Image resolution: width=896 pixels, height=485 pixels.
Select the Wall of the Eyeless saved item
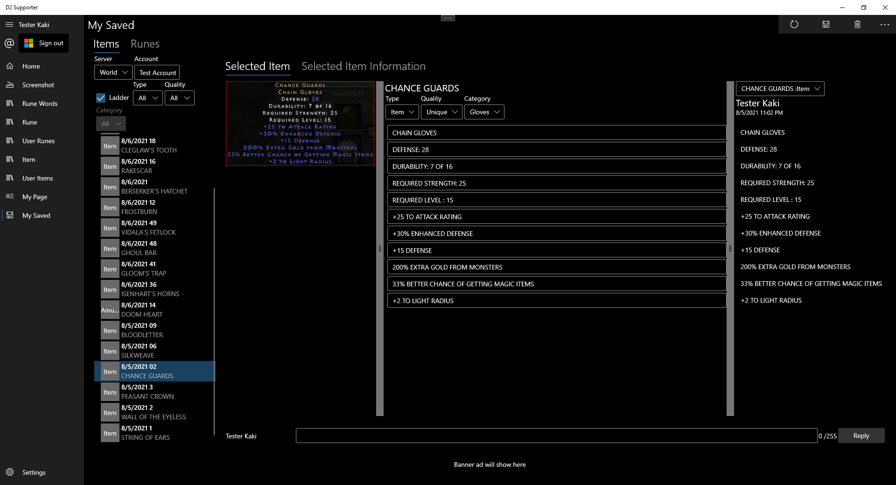pos(154,412)
